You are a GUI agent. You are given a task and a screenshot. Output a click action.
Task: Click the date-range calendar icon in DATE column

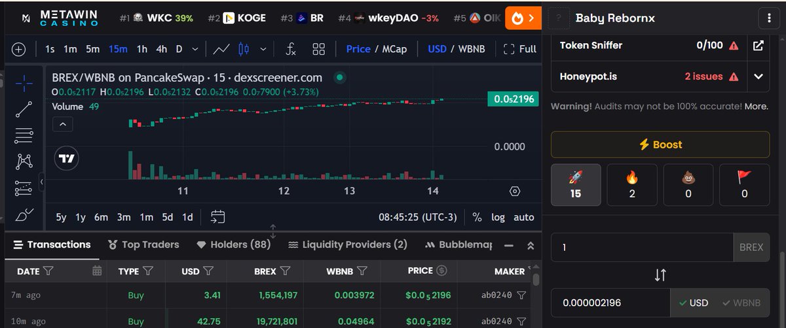97,271
